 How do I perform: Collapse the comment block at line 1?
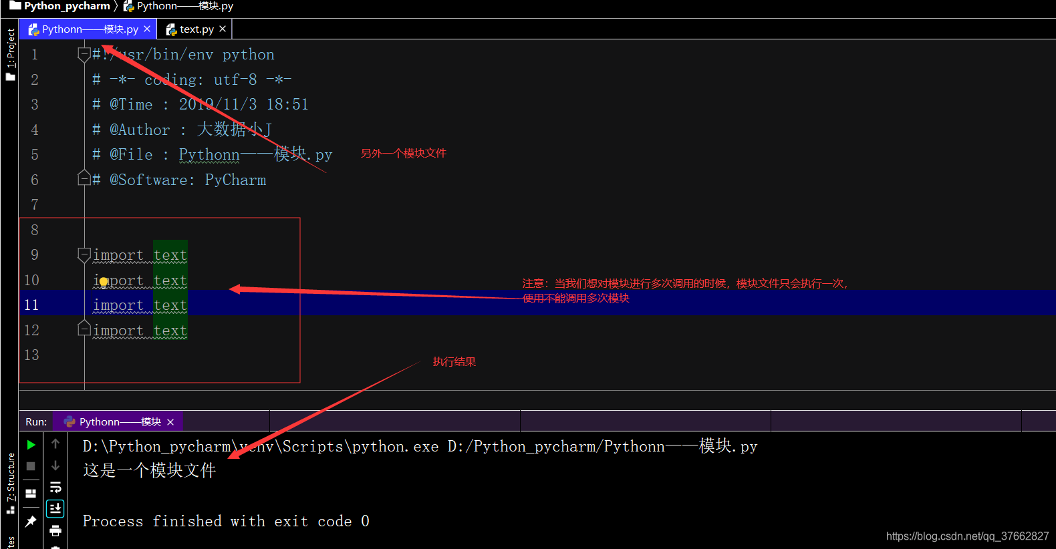point(84,55)
